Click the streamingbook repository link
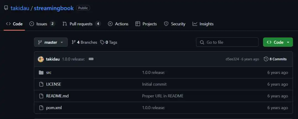Viewport: 298px width, 119px height. click(x=54, y=8)
